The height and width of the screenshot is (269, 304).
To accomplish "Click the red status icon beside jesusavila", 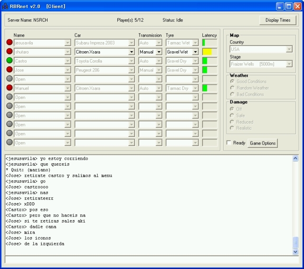I will pos(9,43).
